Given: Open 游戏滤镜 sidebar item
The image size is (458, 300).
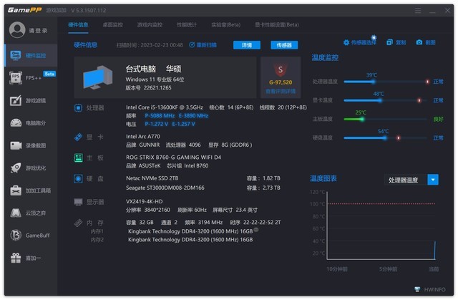Looking at the screenshot, I should (x=31, y=100).
